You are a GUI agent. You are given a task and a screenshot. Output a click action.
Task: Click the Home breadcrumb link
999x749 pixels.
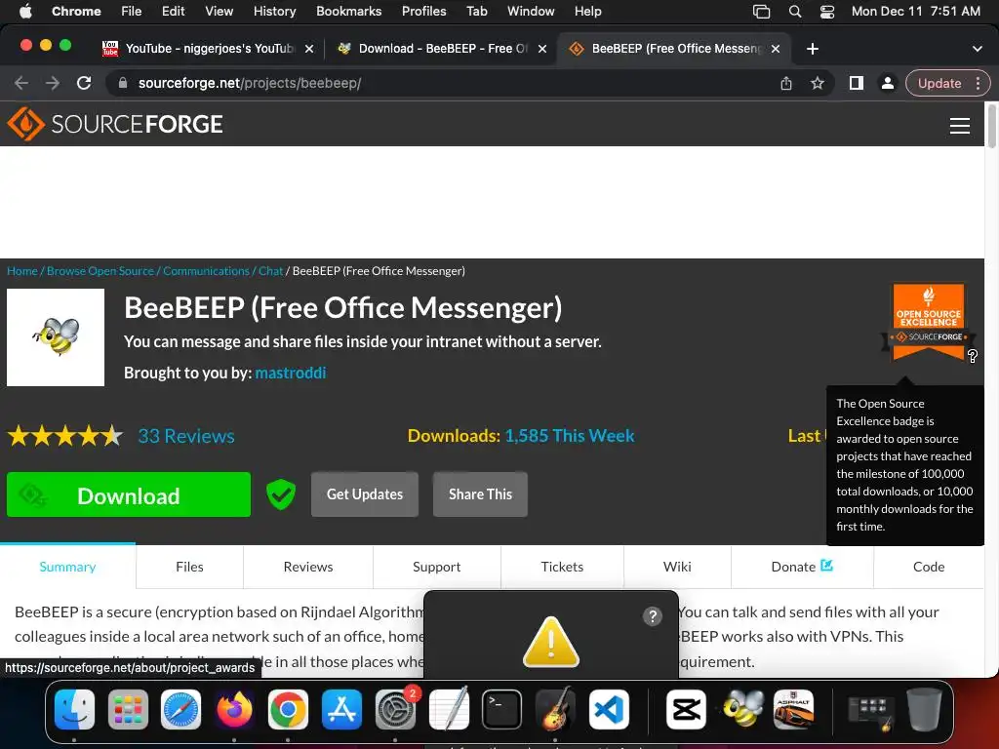click(22, 271)
